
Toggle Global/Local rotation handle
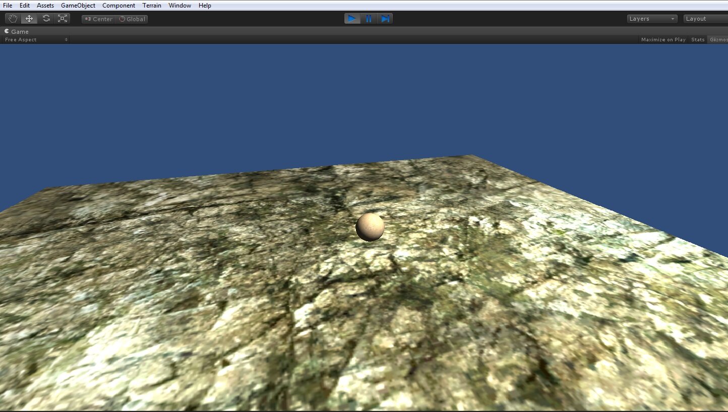click(132, 19)
